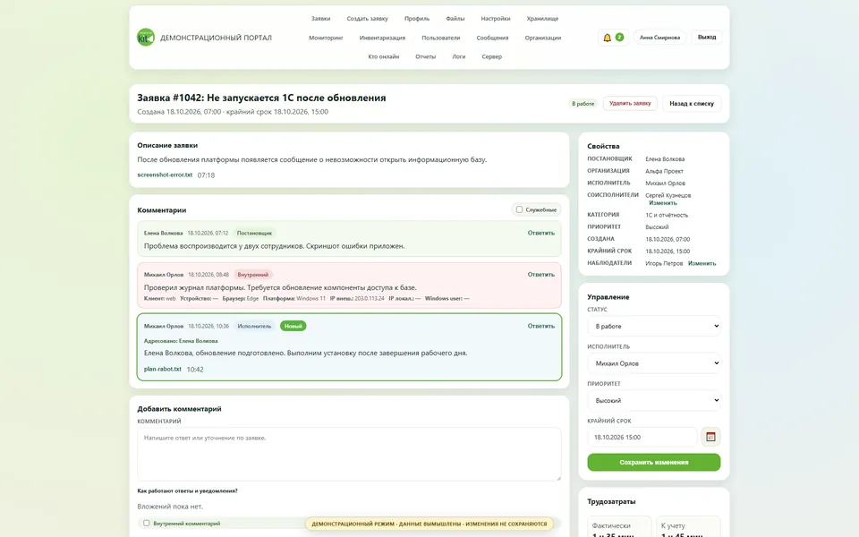Open the Пользователи page
Viewport: 859px width, 537px height.
pos(441,38)
